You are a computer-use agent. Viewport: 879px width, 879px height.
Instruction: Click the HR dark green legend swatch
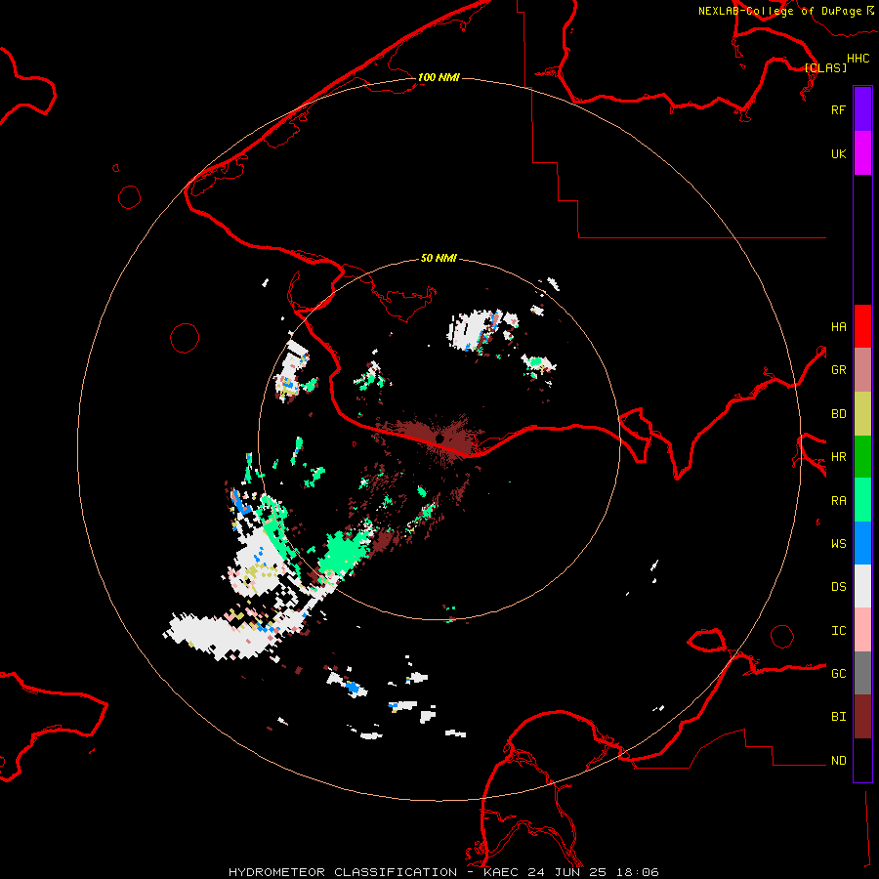tap(862, 457)
